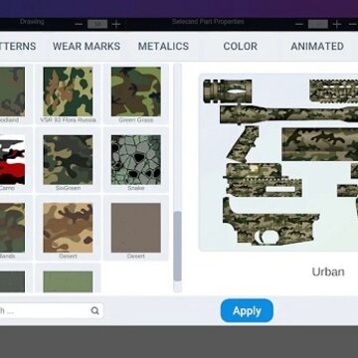Click the value box after Selected Part Properties
Image resolution: width=358 pixels, height=358 pixels.
[x=318, y=24]
